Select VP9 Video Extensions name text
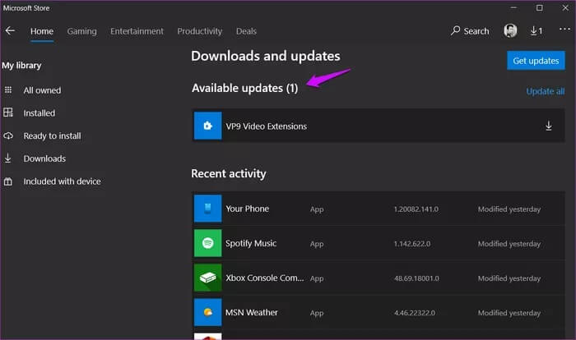576x340 pixels. 267,126
